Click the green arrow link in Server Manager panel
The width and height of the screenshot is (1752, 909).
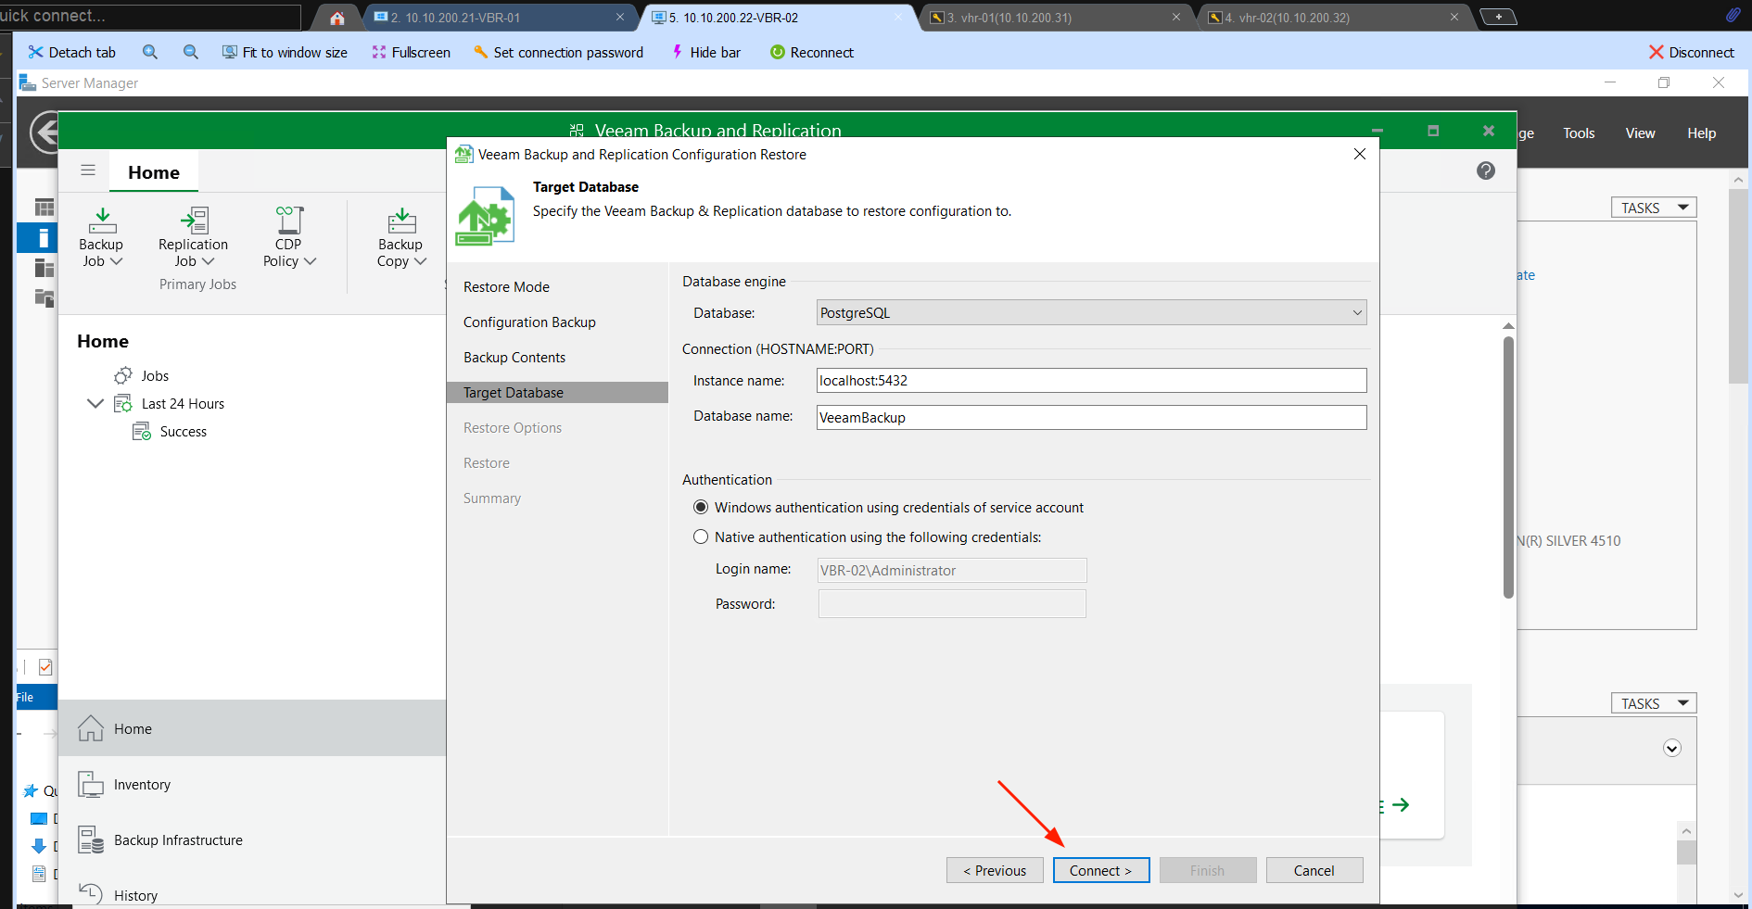pos(1401,804)
